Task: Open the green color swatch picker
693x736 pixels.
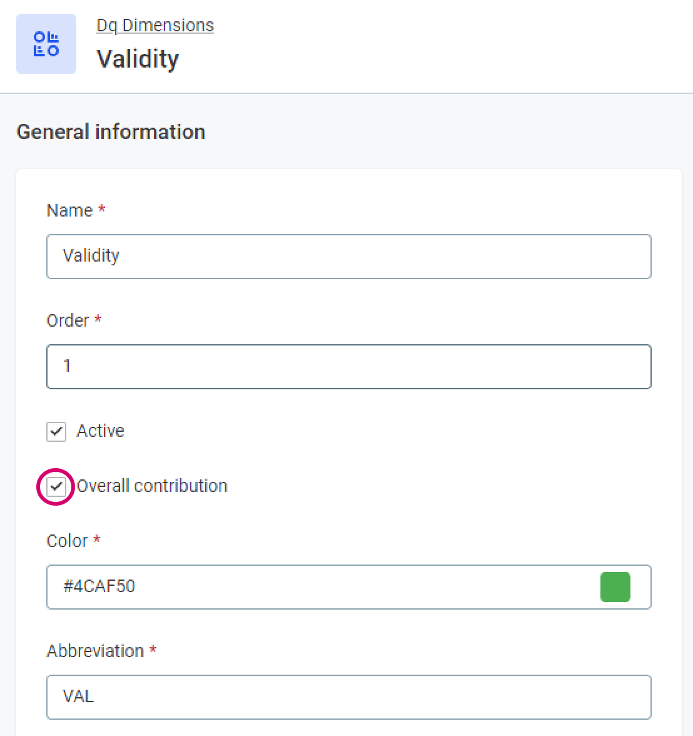Action: coord(615,587)
